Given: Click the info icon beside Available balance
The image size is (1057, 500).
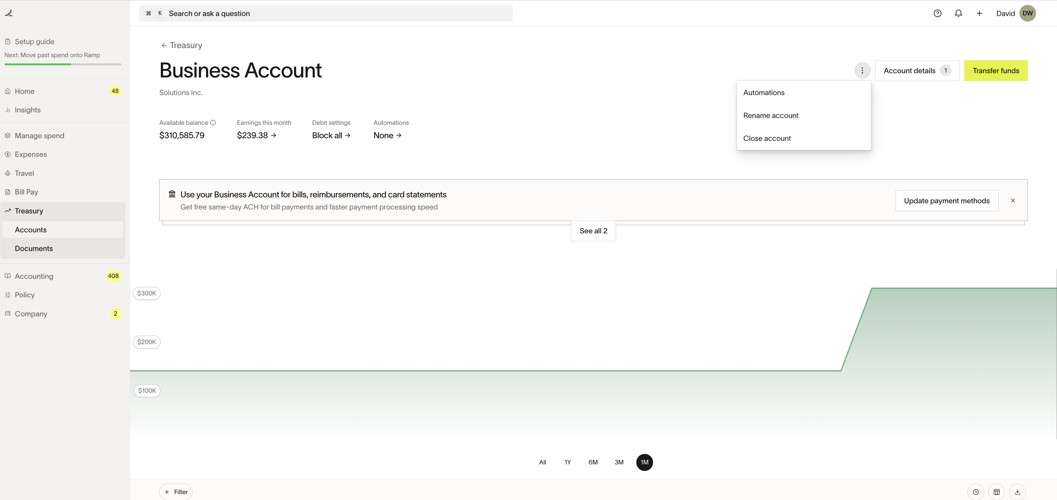Looking at the screenshot, I should [x=213, y=123].
